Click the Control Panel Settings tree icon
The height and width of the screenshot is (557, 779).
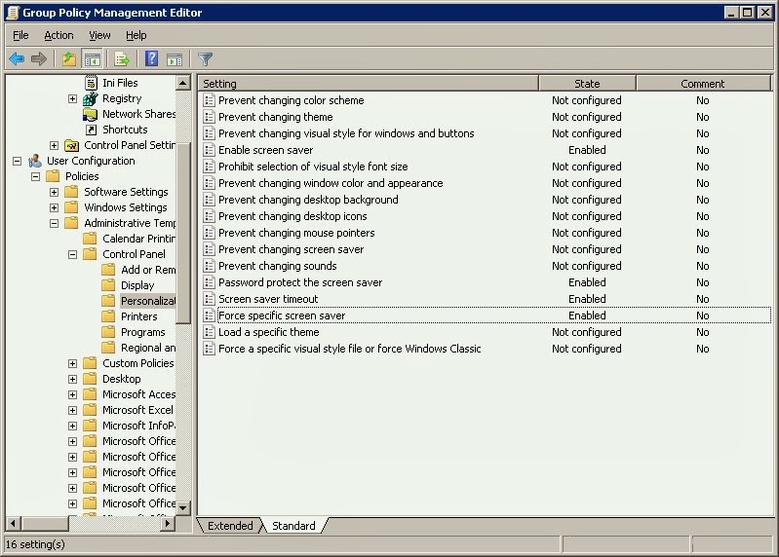pos(72,146)
